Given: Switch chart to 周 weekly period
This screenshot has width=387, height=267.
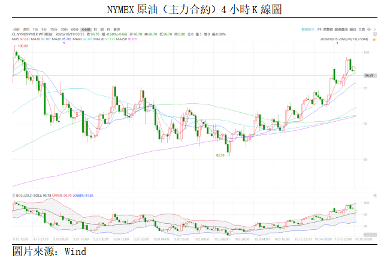Looking at the screenshot, I should (102, 29).
